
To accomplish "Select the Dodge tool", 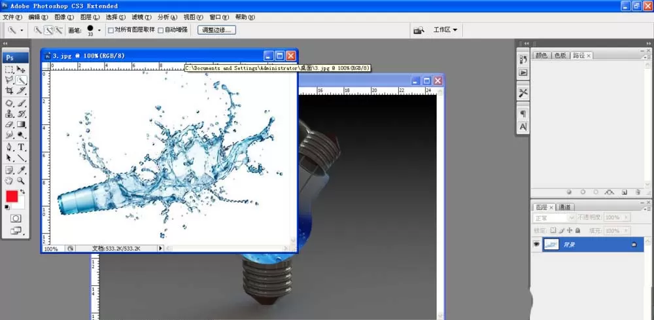I will pos(22,135).
